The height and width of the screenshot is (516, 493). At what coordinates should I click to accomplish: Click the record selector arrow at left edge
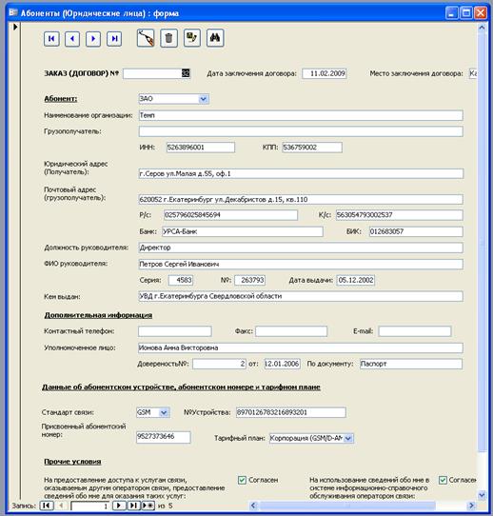[15, 27]
